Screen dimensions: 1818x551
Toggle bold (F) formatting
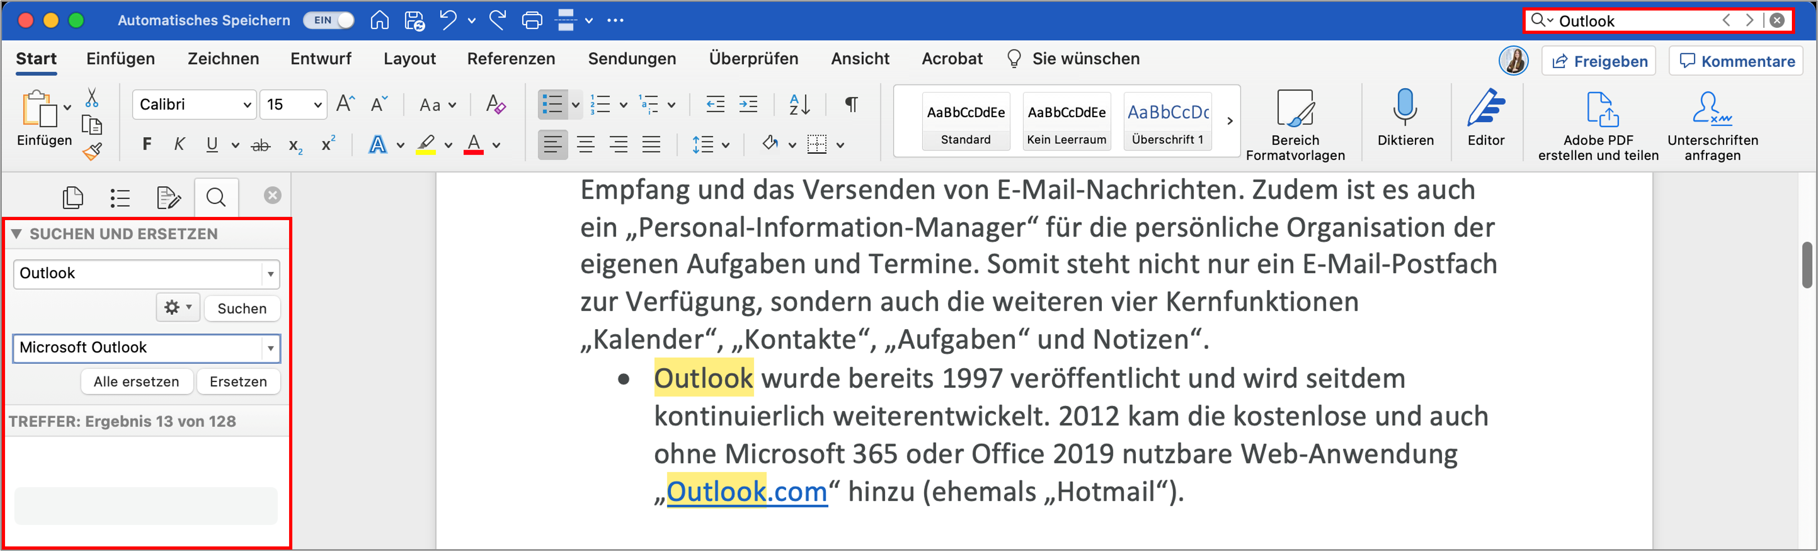[146, 145]
